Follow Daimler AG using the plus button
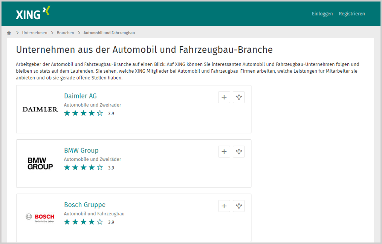 click(x=224, y=97)
